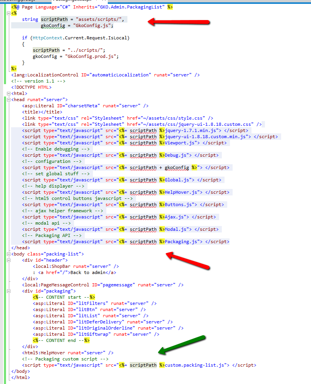Click the closing </head> tag
This screenshot has width=311, height=384.
point(20,248)
